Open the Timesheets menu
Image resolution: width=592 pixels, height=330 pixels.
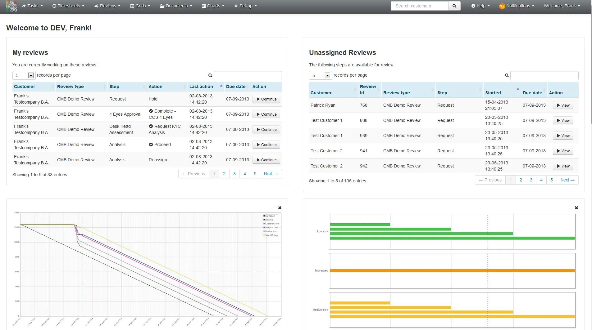point(68,6)
